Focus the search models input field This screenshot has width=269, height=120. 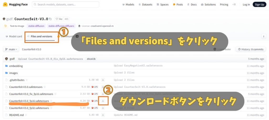coord(66,4)
